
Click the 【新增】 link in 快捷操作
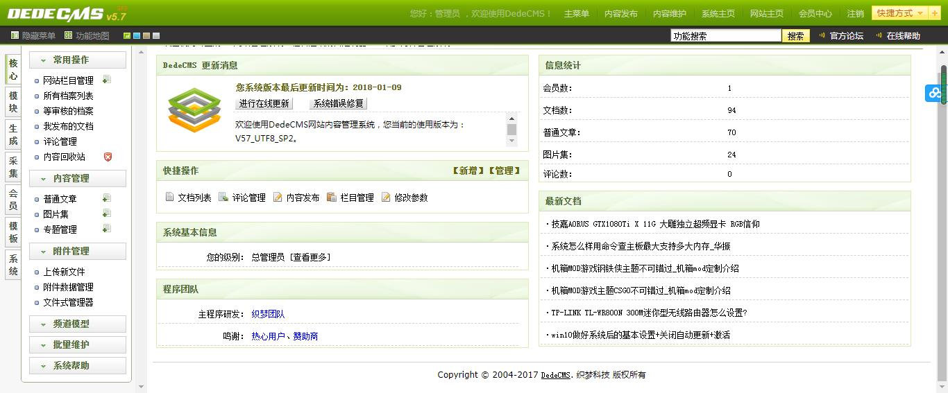[x=468, y=171]
